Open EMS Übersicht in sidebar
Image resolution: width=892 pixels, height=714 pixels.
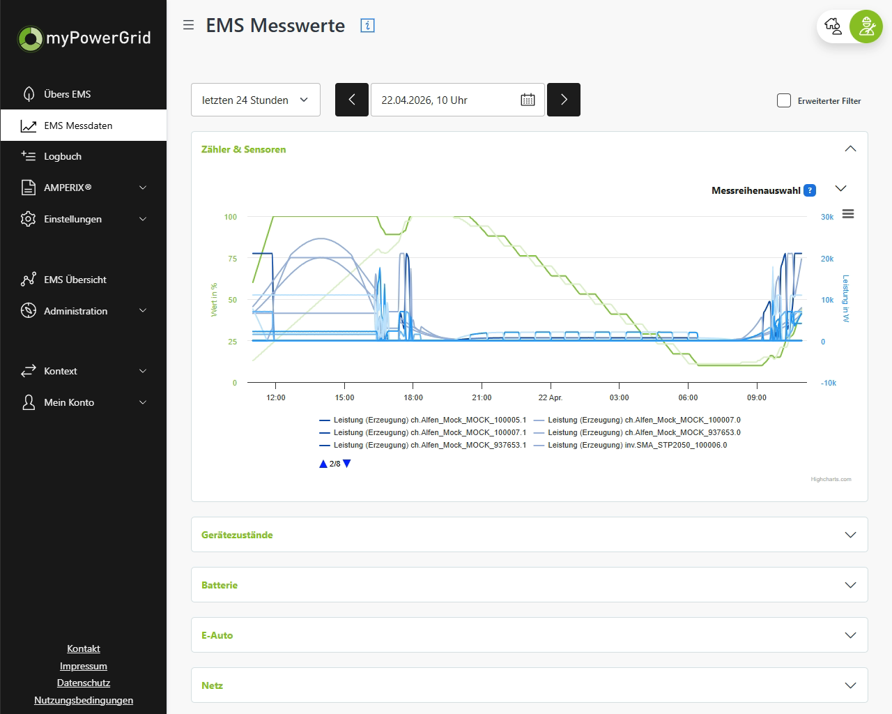84,280
